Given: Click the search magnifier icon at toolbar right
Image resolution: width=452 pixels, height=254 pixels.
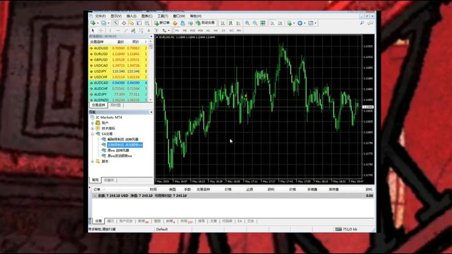Looking at the screenshot, I should (362, 23).
